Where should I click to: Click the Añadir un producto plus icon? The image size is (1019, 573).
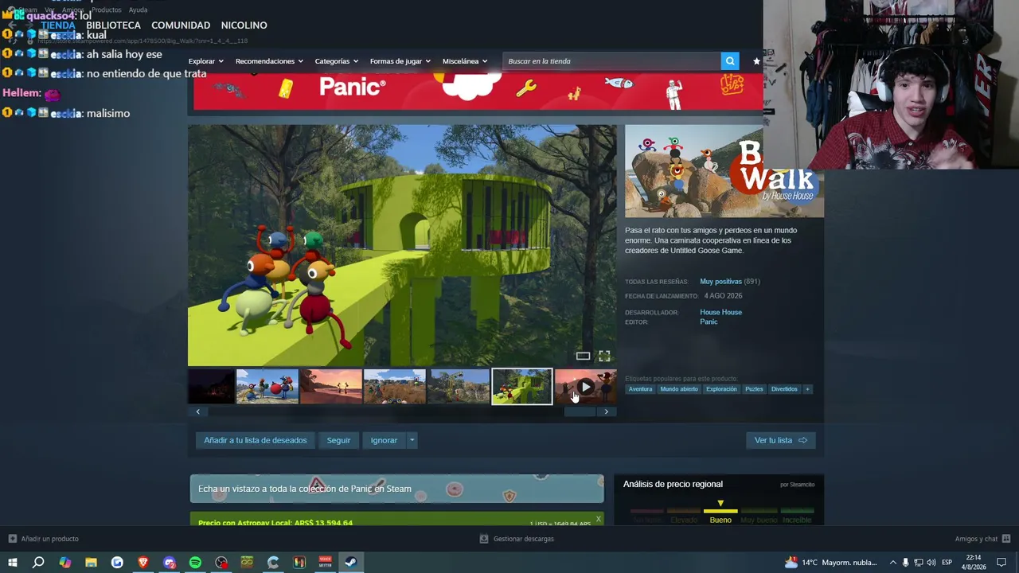[x=12, y=539]
